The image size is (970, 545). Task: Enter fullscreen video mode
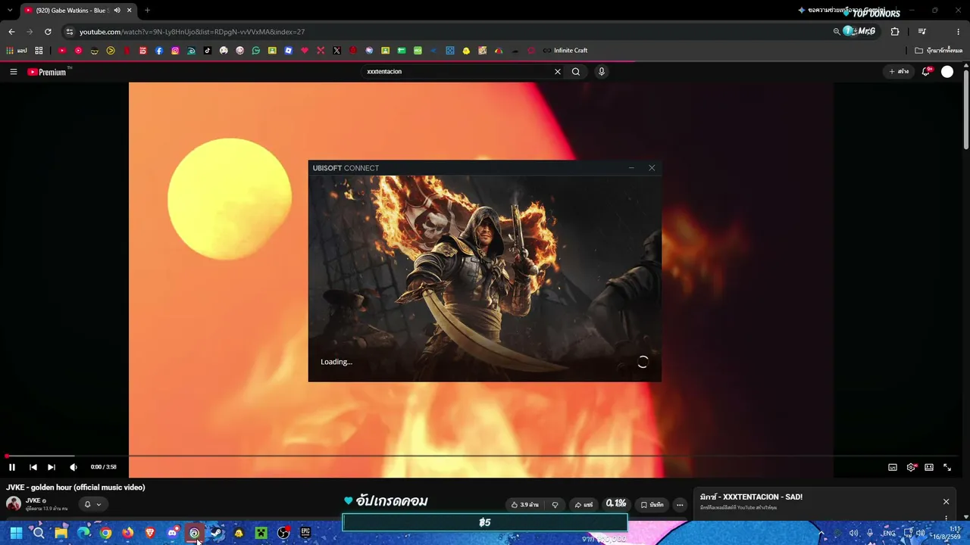coord(947,467)
